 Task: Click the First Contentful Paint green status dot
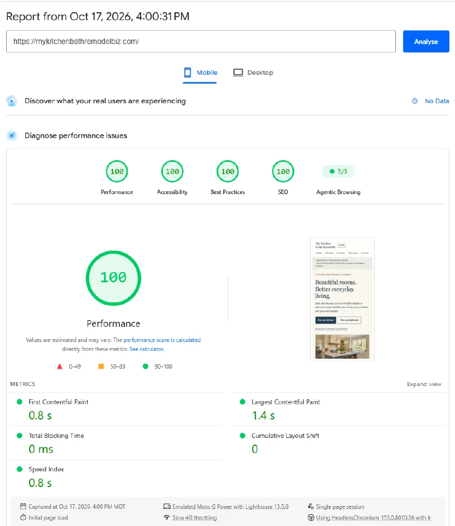[20, 402]
